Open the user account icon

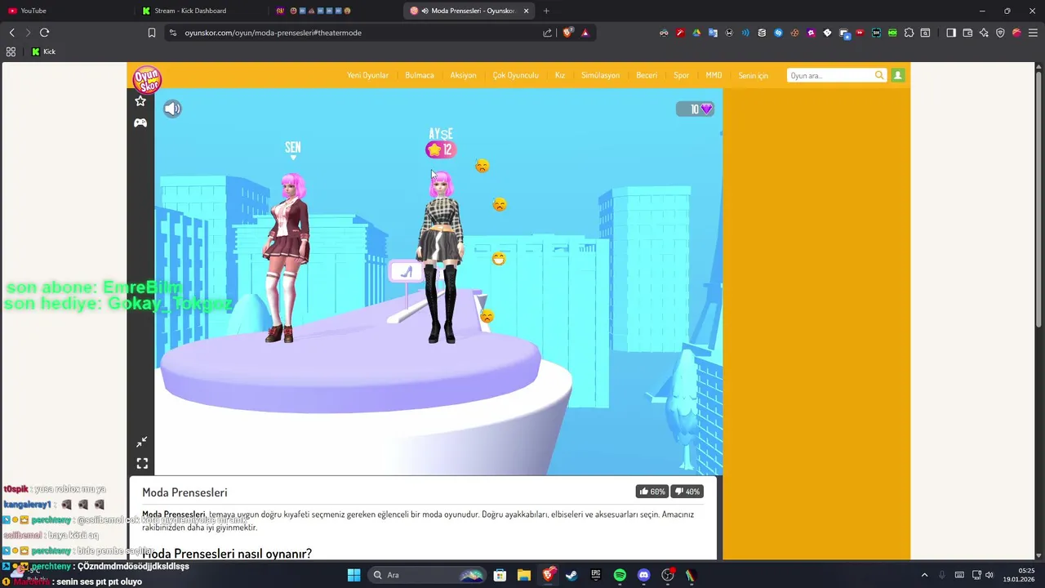(x=898, y=75)
